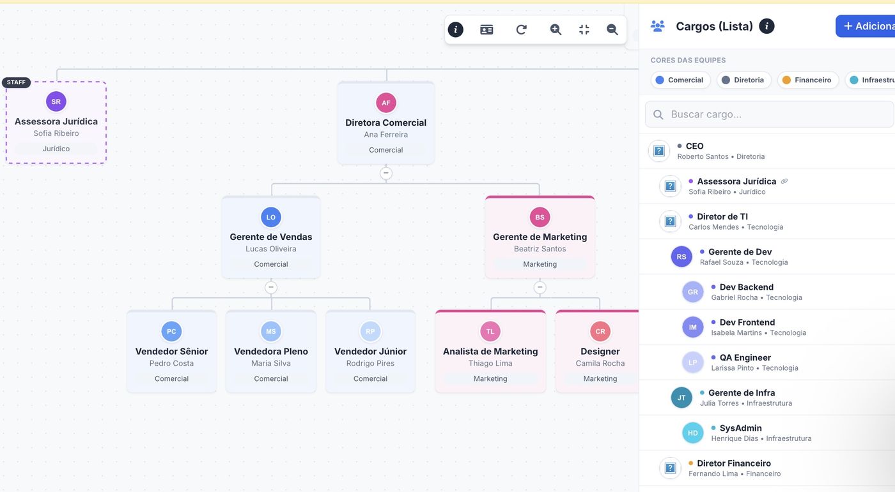Collapse the Gerente de Vendas subtree
Viewport: 895px width, 492px height.
(271, 287)
